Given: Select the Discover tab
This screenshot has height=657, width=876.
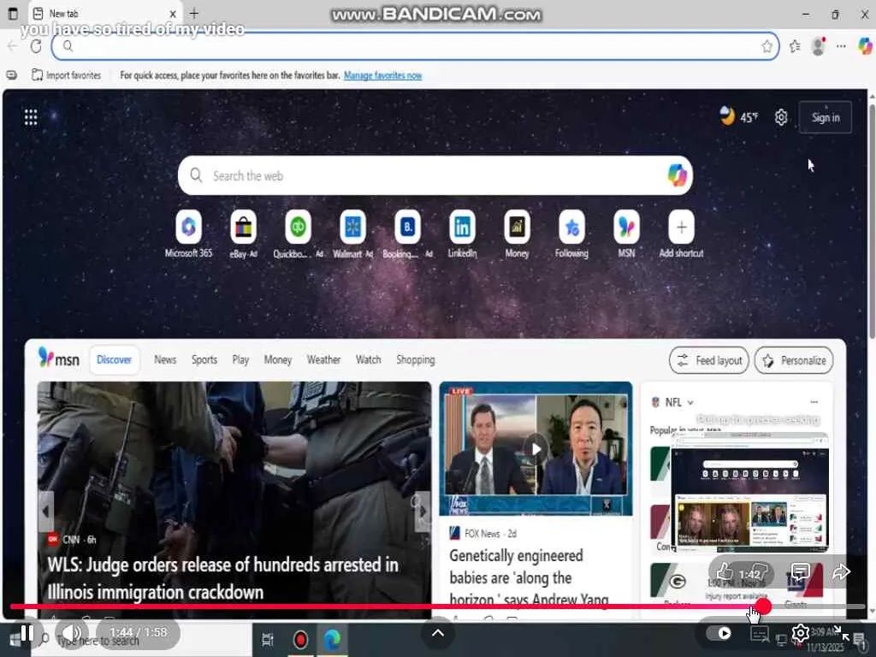Looking at the screenshot, I should tap(114, 360).
